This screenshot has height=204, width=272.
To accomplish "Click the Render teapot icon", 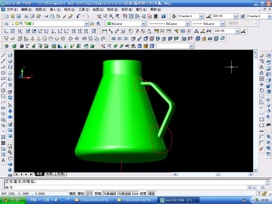I will pyautogui.click(x=14, y=46).
